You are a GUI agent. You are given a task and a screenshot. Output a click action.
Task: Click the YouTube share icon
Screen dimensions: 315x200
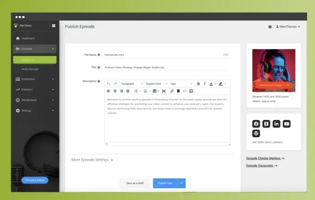[287, 124]
